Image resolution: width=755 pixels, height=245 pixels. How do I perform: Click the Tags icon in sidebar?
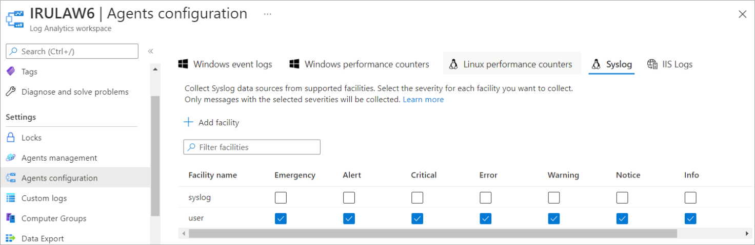(11, 72)
